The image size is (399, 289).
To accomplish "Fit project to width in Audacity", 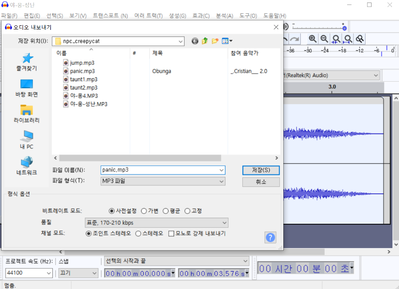I will pos(348,39).
